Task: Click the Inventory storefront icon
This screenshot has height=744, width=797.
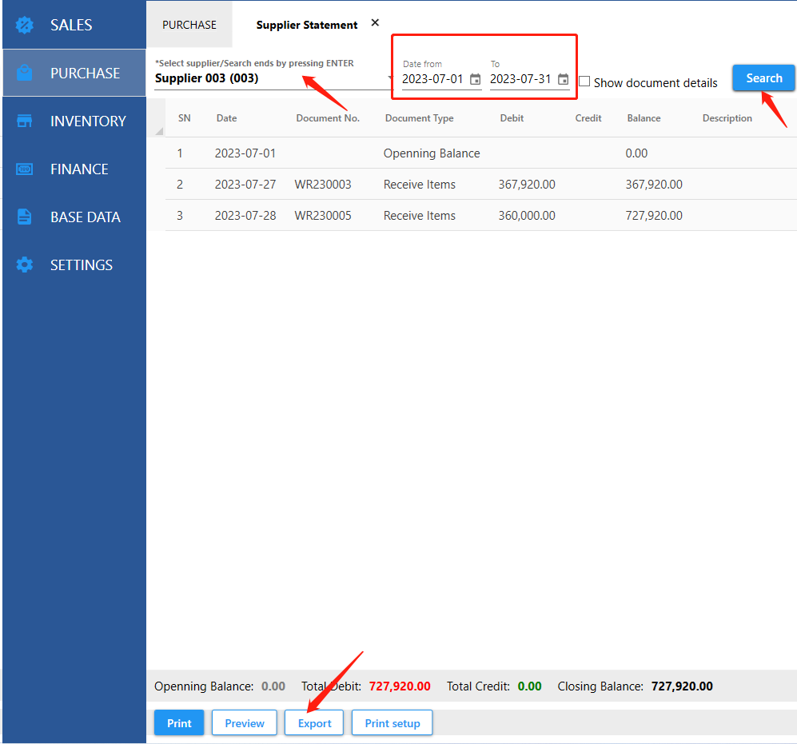Action: click(x=25, y=121)
